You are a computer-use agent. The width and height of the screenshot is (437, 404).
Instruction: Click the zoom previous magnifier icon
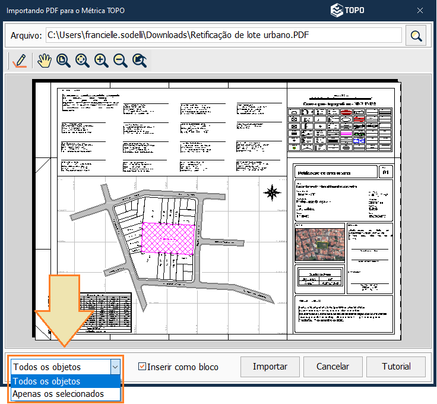pos(139,61)
